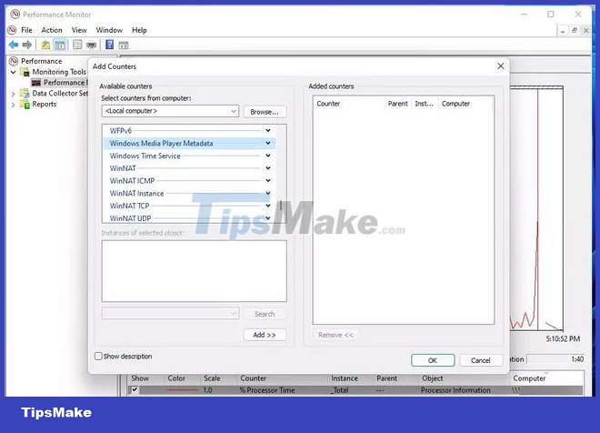Click % Processor Time counter row
This screenshot has width=600, height=433.
(x=355, y=390)
